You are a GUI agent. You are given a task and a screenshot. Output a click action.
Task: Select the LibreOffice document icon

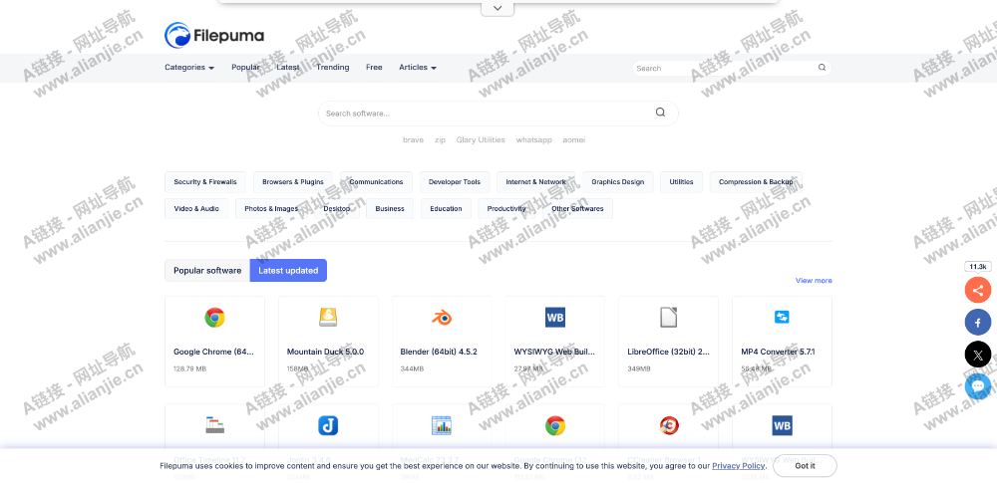(668, 318)
